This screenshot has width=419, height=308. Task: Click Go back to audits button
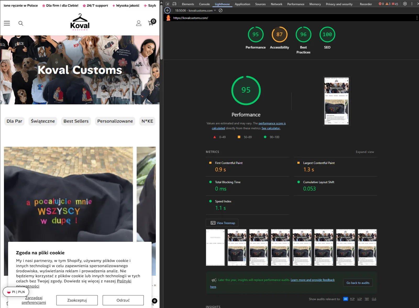[x=358, y=283]
